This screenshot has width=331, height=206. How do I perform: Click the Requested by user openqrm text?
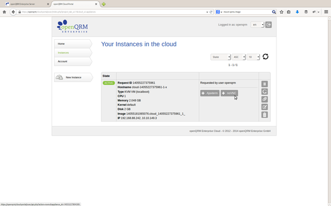pyautogui.click(x=218, y=83)
